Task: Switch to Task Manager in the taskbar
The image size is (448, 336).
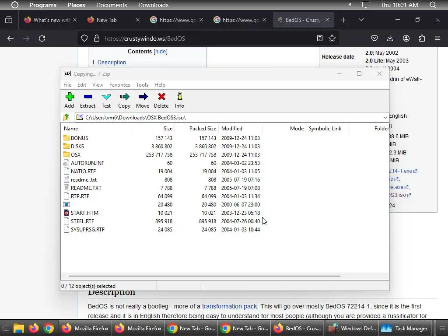Action: point(406,328)
